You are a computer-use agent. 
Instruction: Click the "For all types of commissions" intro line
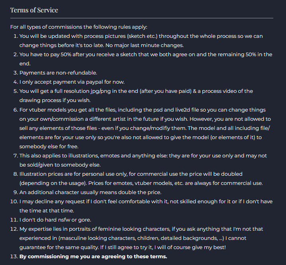pyautogui.click(x=79, y=27)
